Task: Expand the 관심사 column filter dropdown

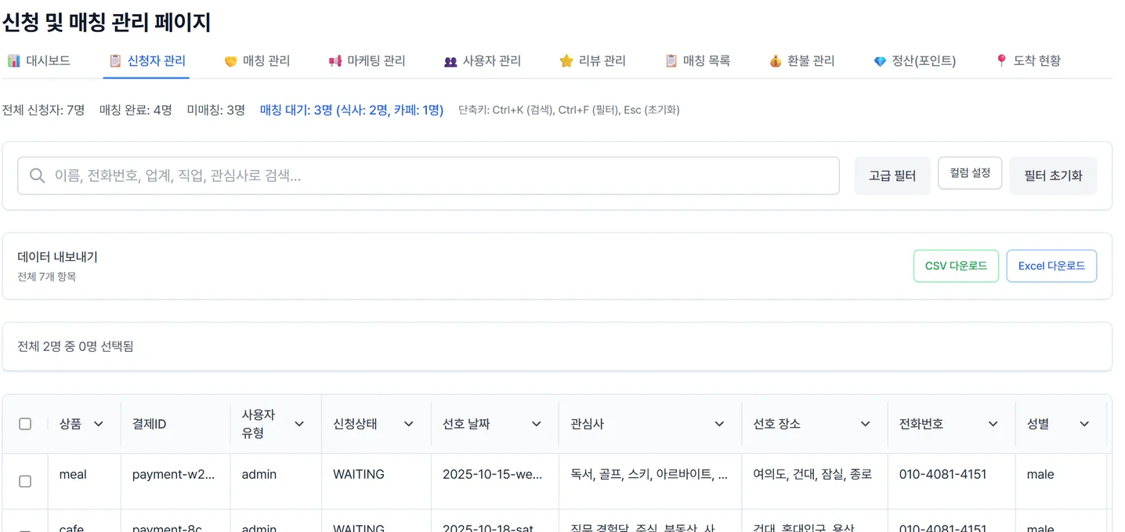Action: click(x=719, y=423)
